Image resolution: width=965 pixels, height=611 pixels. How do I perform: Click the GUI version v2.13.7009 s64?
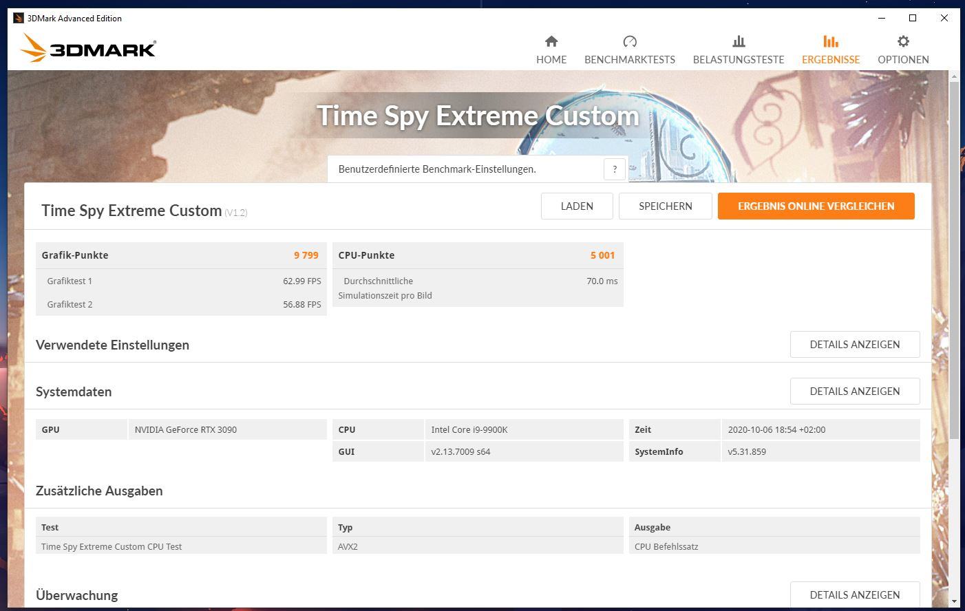[460, 451]
